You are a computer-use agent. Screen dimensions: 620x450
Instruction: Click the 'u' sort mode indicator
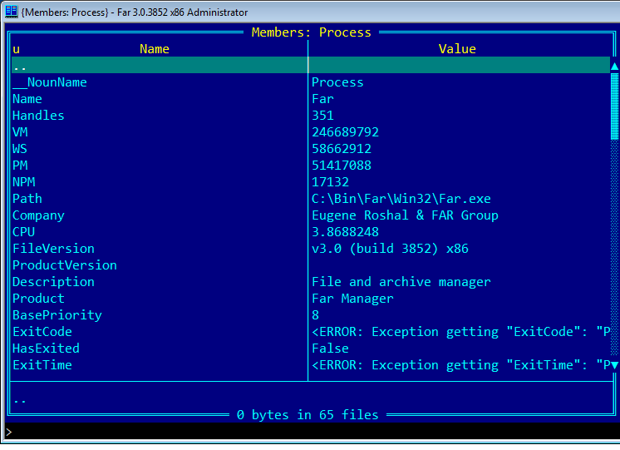point(17,50)
